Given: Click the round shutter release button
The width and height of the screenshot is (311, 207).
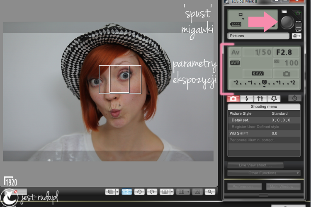Looking at the screenshot, I should pos(287,22).
